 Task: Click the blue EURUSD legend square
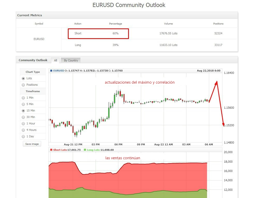point(51,70)
